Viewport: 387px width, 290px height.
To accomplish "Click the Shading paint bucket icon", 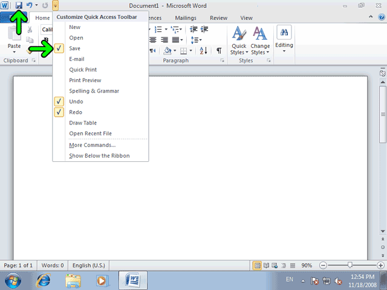I will click(x=167, y=51).
